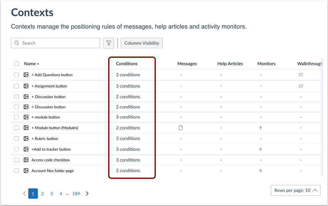Go to page 2
The width and height of the screenshot is (328, 206).
[42, 194]
